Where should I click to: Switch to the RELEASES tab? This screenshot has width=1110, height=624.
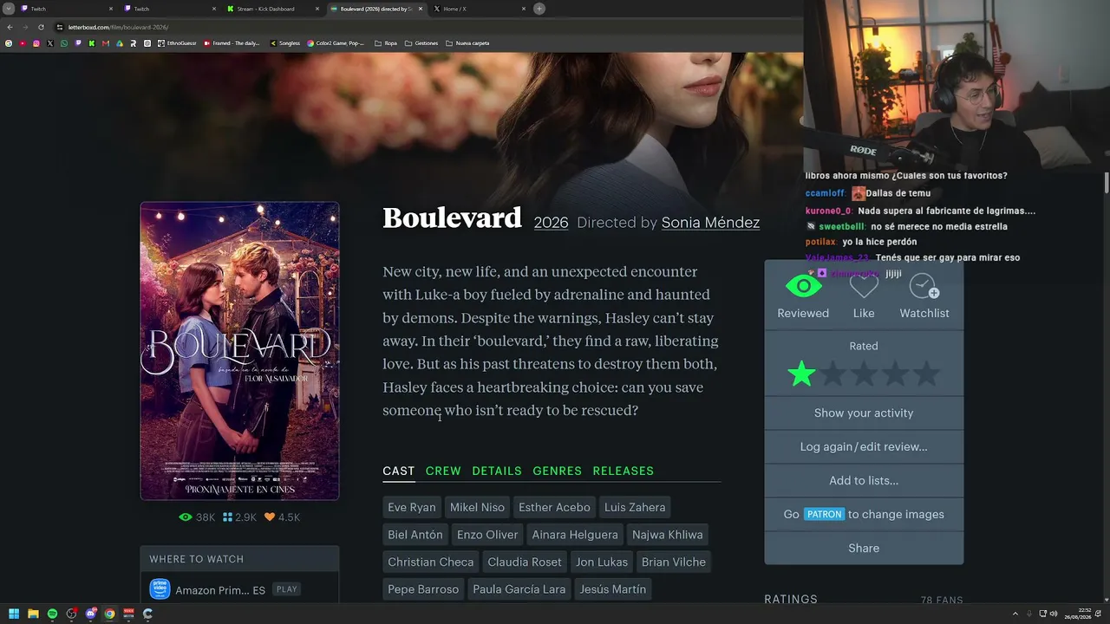[624, 471]
